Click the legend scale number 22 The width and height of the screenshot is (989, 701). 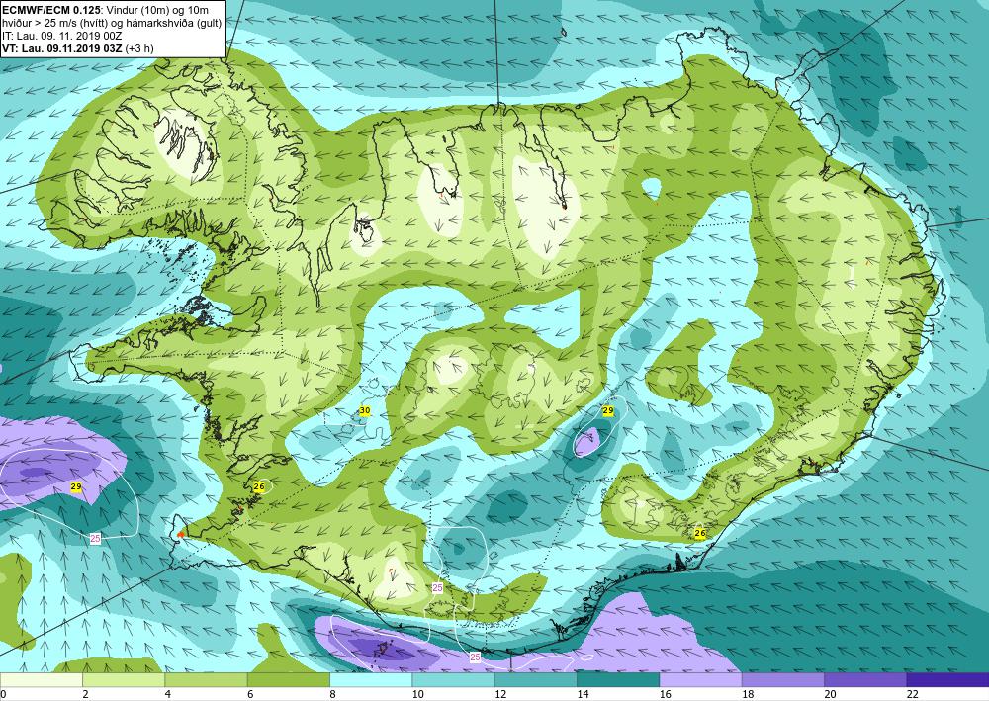(913, 694)
